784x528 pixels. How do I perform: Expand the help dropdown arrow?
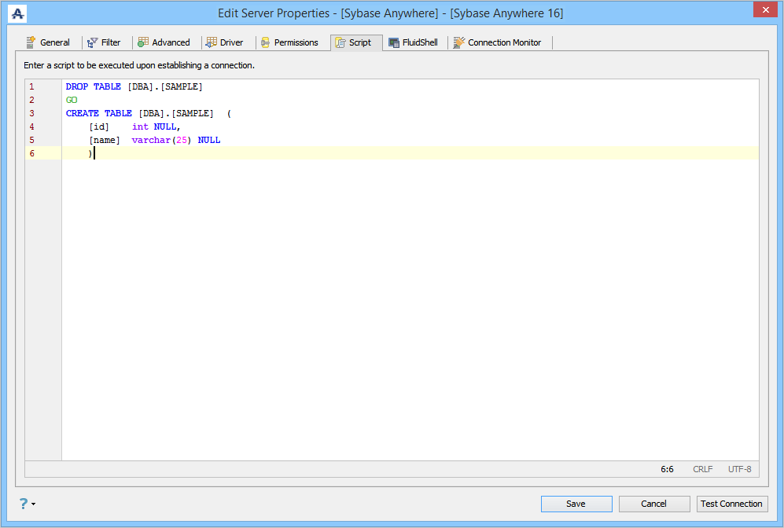click(34, 504)
